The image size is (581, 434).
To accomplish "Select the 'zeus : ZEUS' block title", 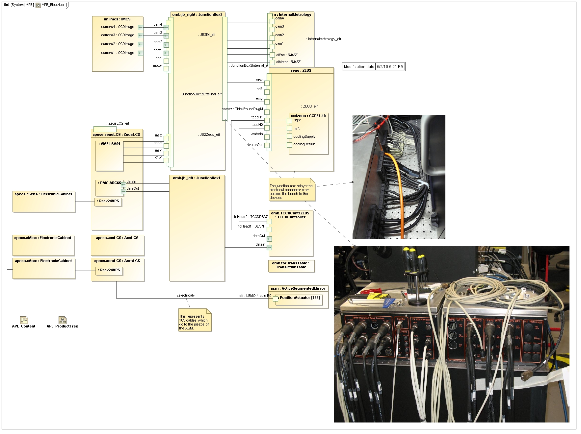I will pyautogui.click(x=301, y=70).
